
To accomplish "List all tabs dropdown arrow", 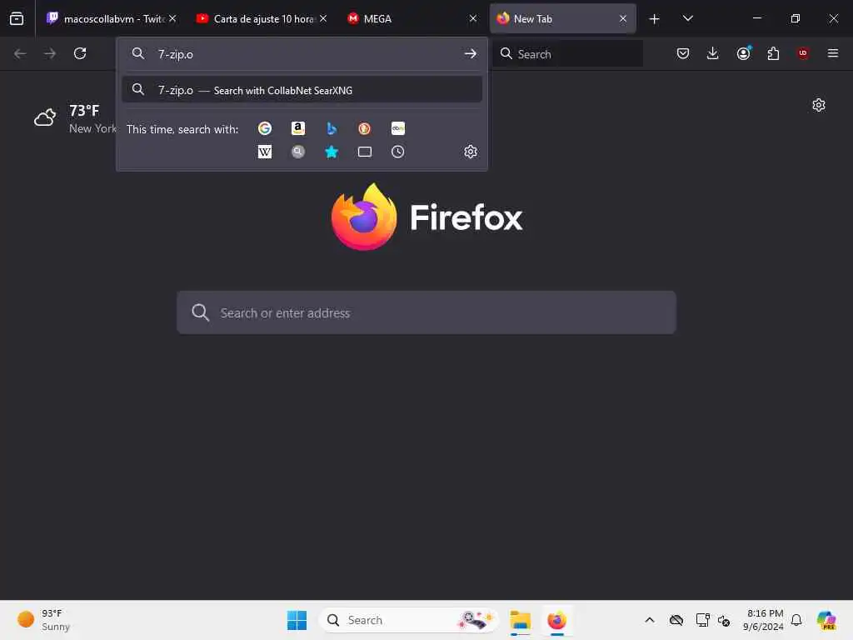I will pos(688,18).
